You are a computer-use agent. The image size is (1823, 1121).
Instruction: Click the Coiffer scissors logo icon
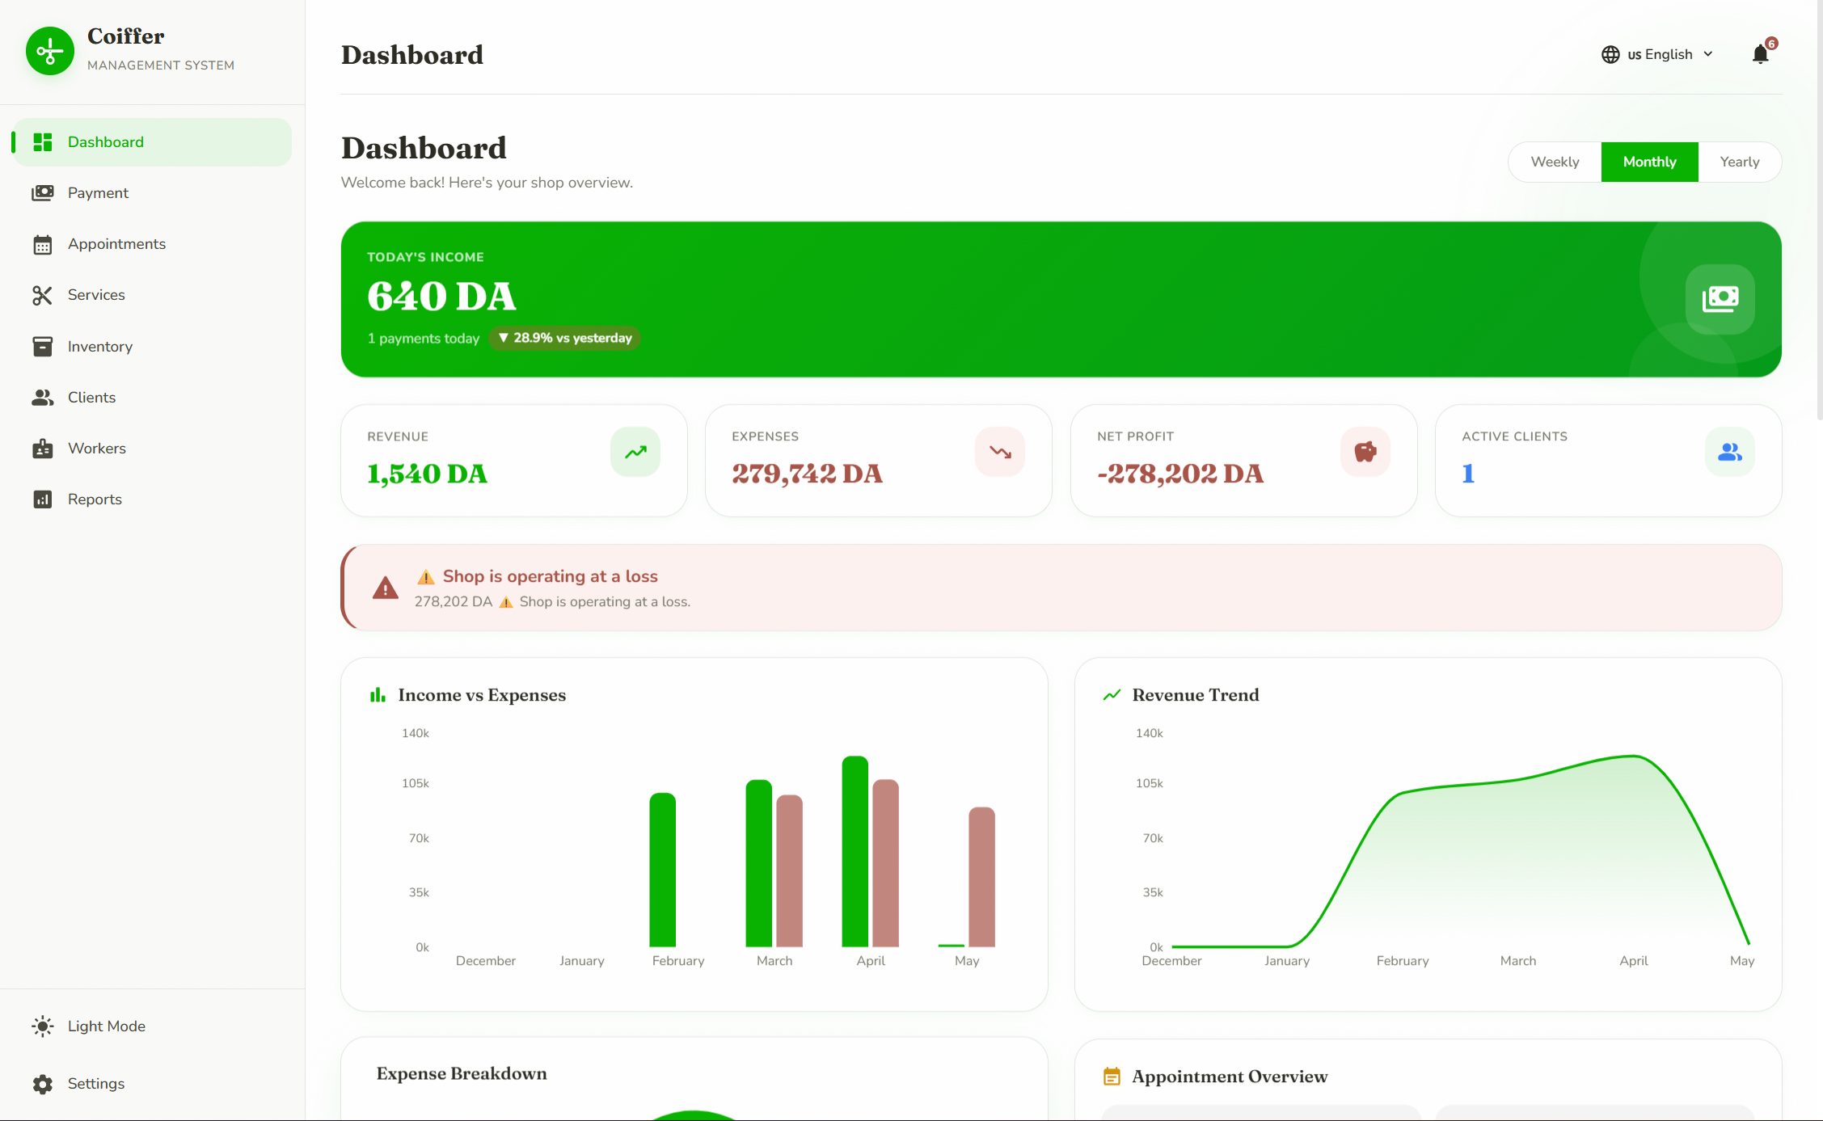[50, 51]
